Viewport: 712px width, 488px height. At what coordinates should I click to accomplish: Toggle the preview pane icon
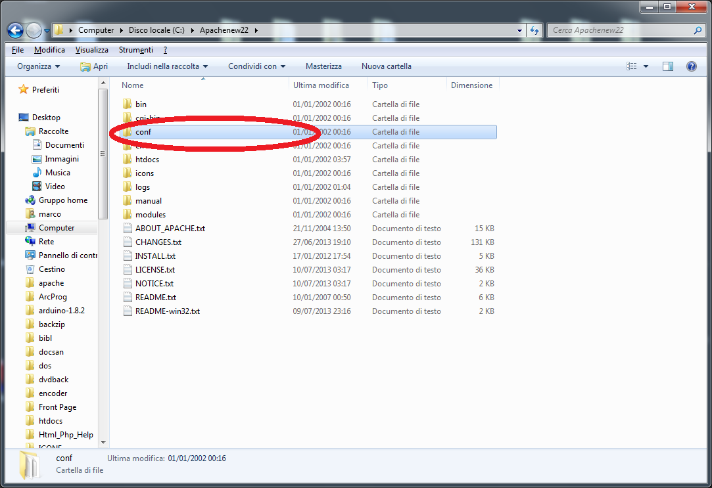668,66
